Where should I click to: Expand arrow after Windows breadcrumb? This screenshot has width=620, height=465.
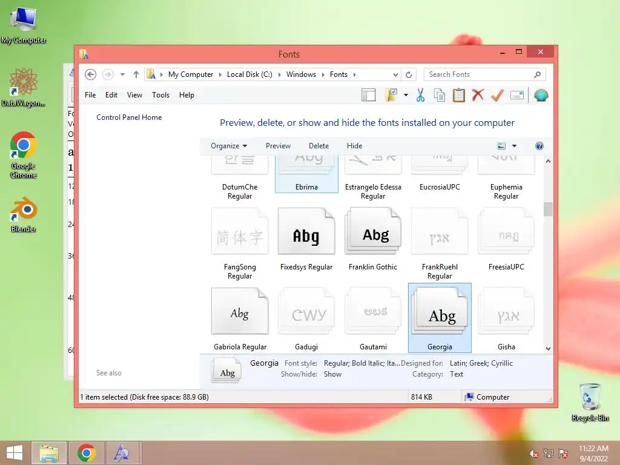click(323, 74)
